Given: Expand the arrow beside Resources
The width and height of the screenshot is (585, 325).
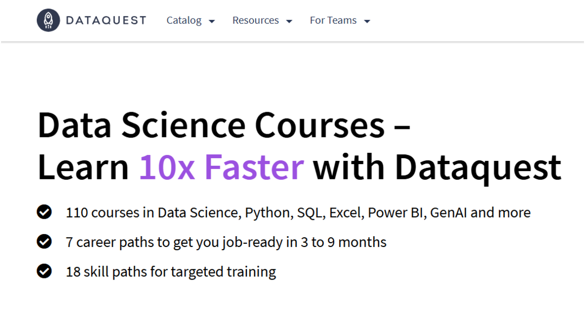Looking at the screenshot, I should click(x=289, y=21).
